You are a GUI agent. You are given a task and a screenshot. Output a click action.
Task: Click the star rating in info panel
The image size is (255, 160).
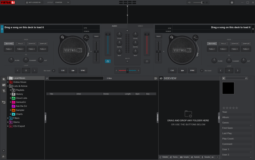[x=230, y=108]
